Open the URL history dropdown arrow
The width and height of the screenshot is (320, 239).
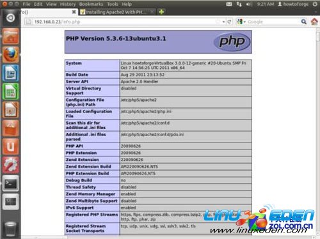point(223,22)
